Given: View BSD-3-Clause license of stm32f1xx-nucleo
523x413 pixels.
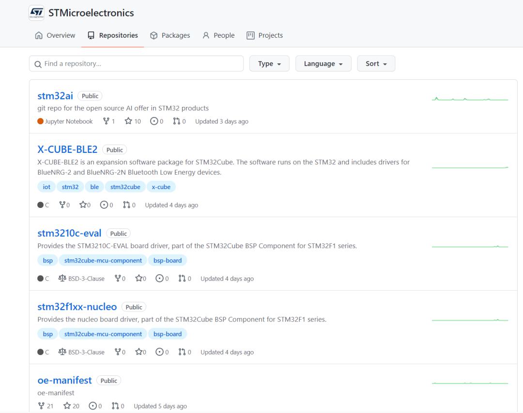Looking at the screenshot, I should pos(81,352).
